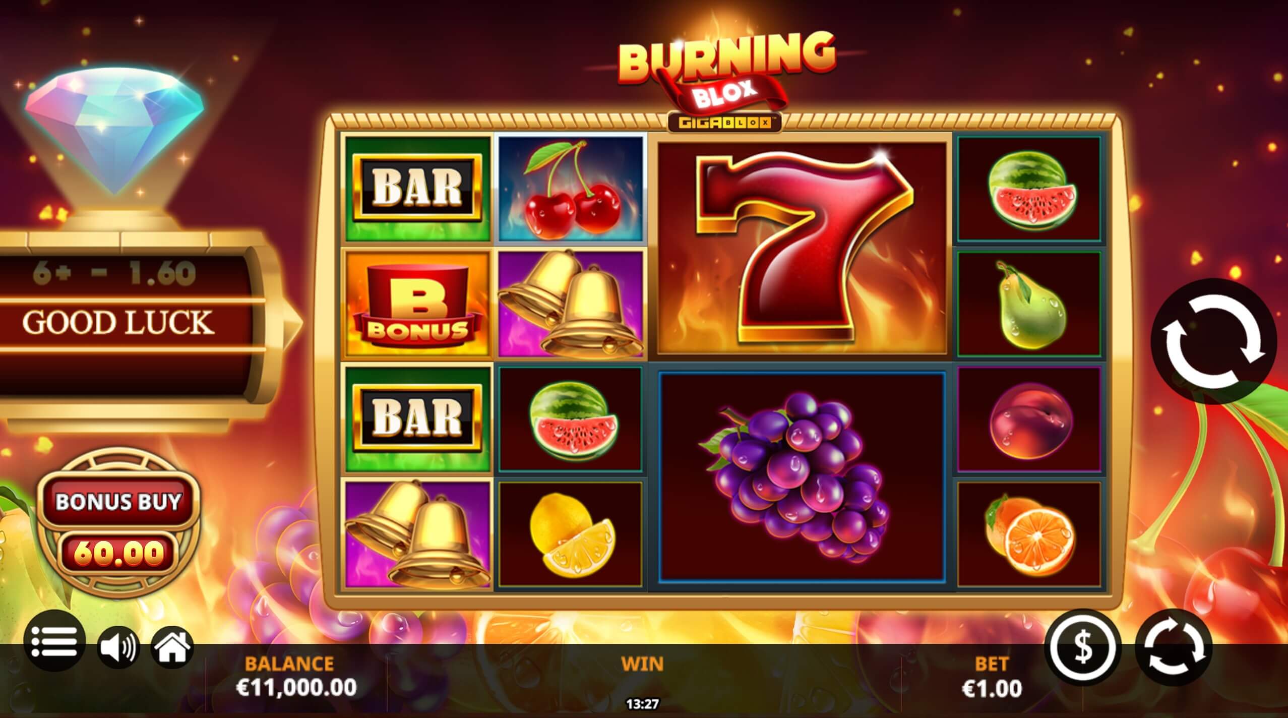Image resolution: width=1288 pixels, height=718 pixels.
Task: Go to the home lobby icon
Action: (172, 646)
